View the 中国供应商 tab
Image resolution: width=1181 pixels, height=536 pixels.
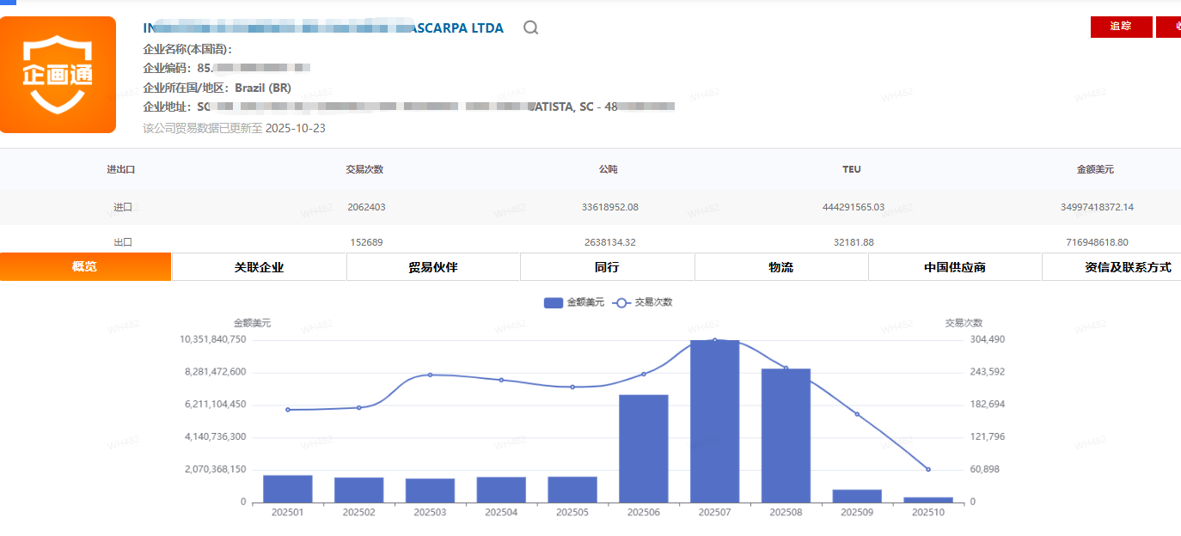[x=954, y=267]
